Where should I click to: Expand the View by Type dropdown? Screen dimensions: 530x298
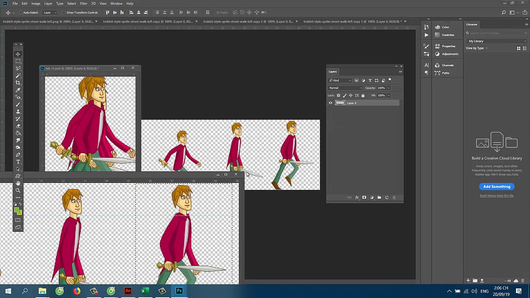point(477,48)
